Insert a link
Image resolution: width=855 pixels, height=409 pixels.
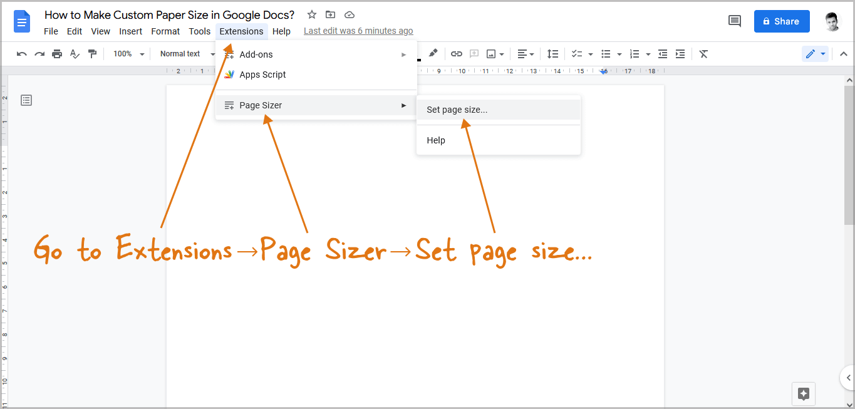[x=457, y=54]
